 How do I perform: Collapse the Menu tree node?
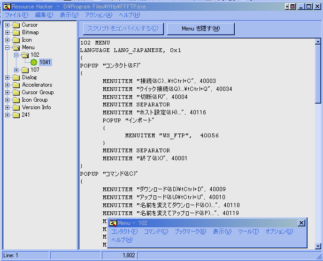[x=7, y=47]
